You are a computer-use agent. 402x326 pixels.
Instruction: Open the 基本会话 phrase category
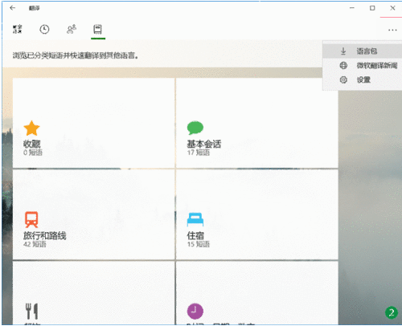tap(257, 123)
